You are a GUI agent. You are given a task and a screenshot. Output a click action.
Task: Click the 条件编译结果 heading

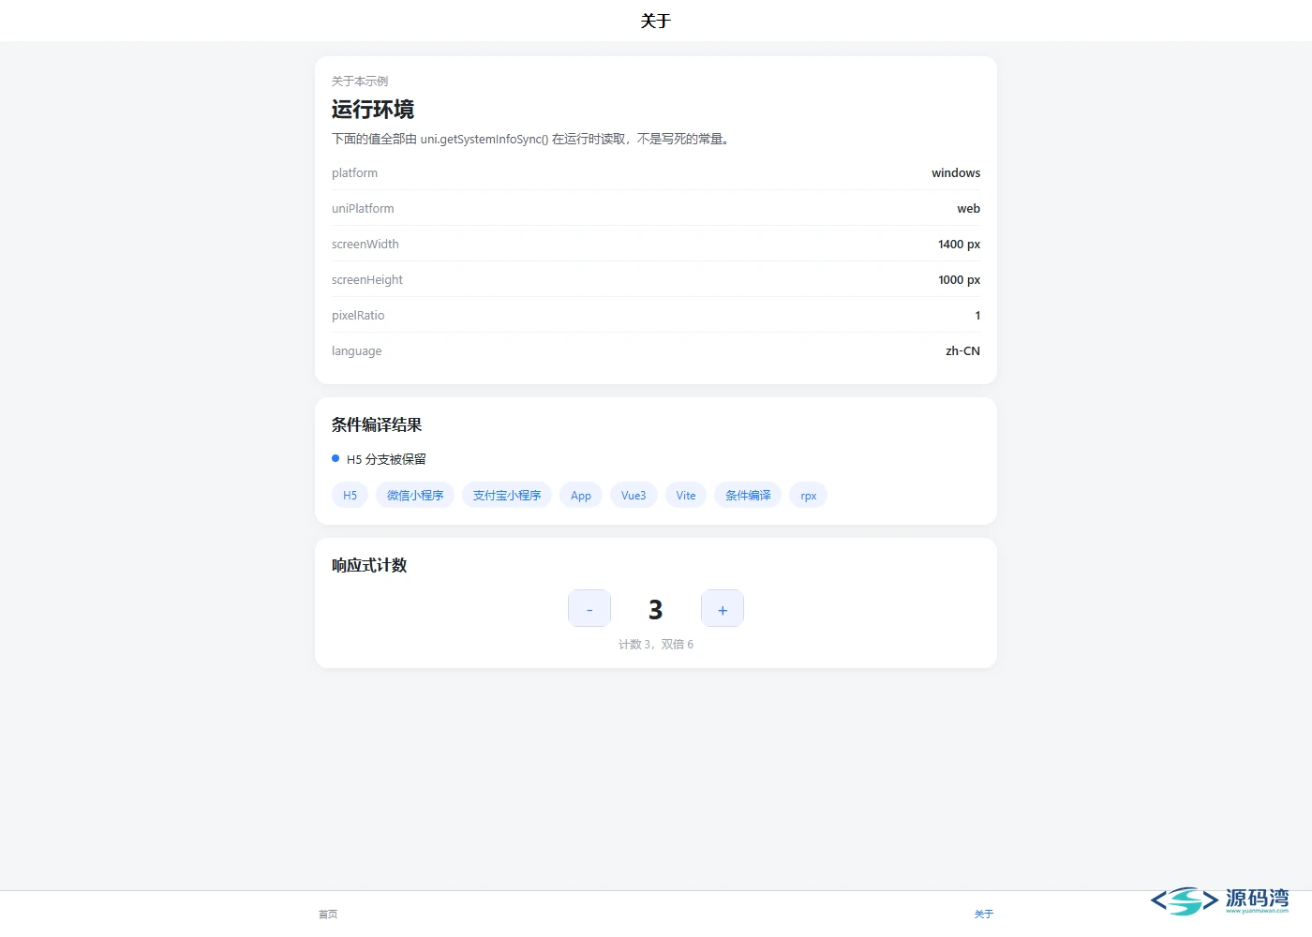(377, 424)
